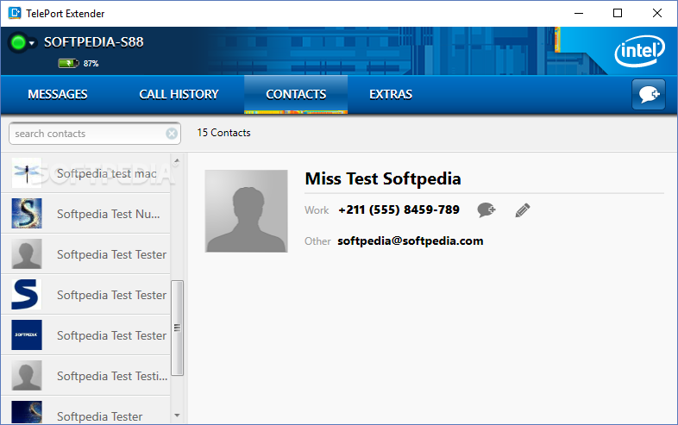
Task: Click the Other label
Action: pyautogui.click(x=317, y=241)
